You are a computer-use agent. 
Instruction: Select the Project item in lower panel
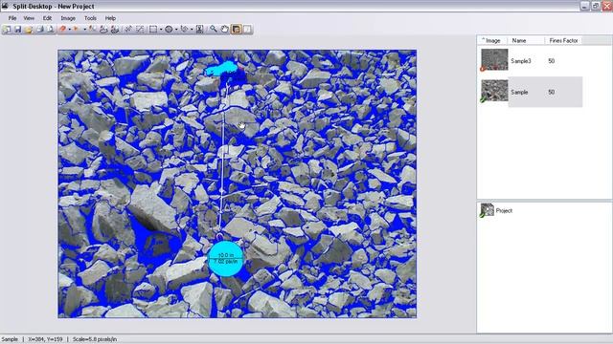(496, 210)
